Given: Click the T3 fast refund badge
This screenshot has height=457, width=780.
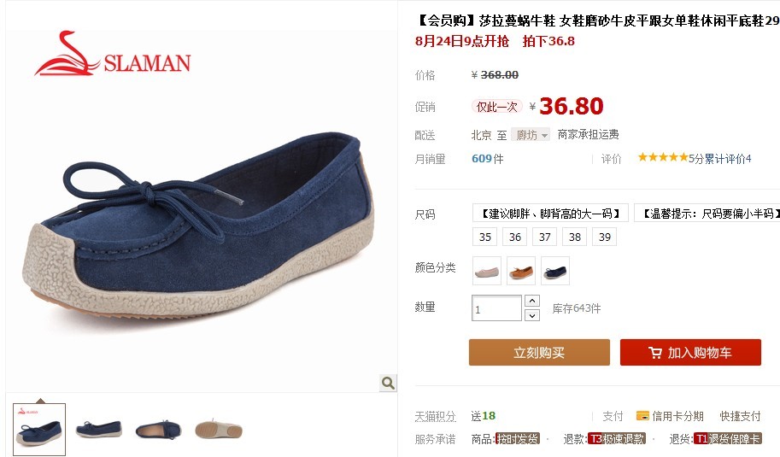Looking at the screenshot, I should (x=617, y=438).
